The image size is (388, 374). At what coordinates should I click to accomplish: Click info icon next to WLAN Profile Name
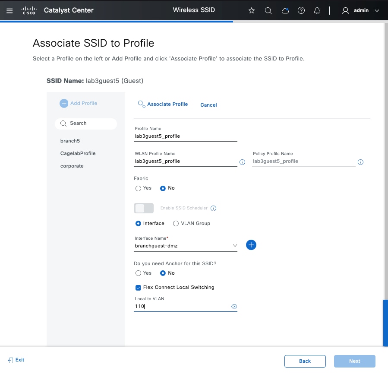[242, 162]
